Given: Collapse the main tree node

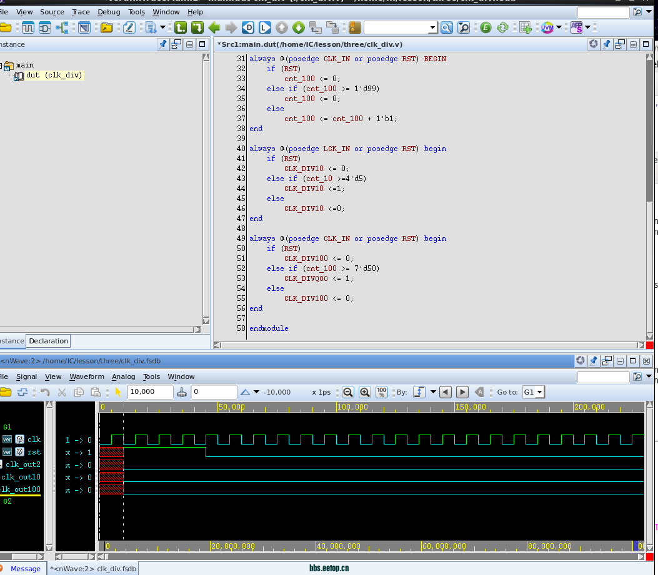Looking at the screenshot, I should tap(1, 65).
